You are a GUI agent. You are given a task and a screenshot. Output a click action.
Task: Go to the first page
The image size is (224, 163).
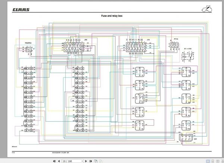coord(54,161)
